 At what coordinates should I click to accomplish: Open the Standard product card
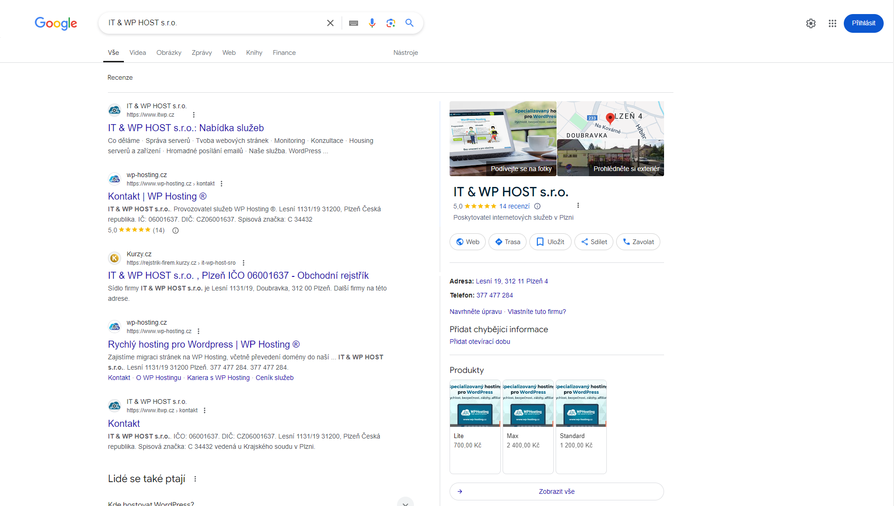pyautogui.click(x=581, y=426)
